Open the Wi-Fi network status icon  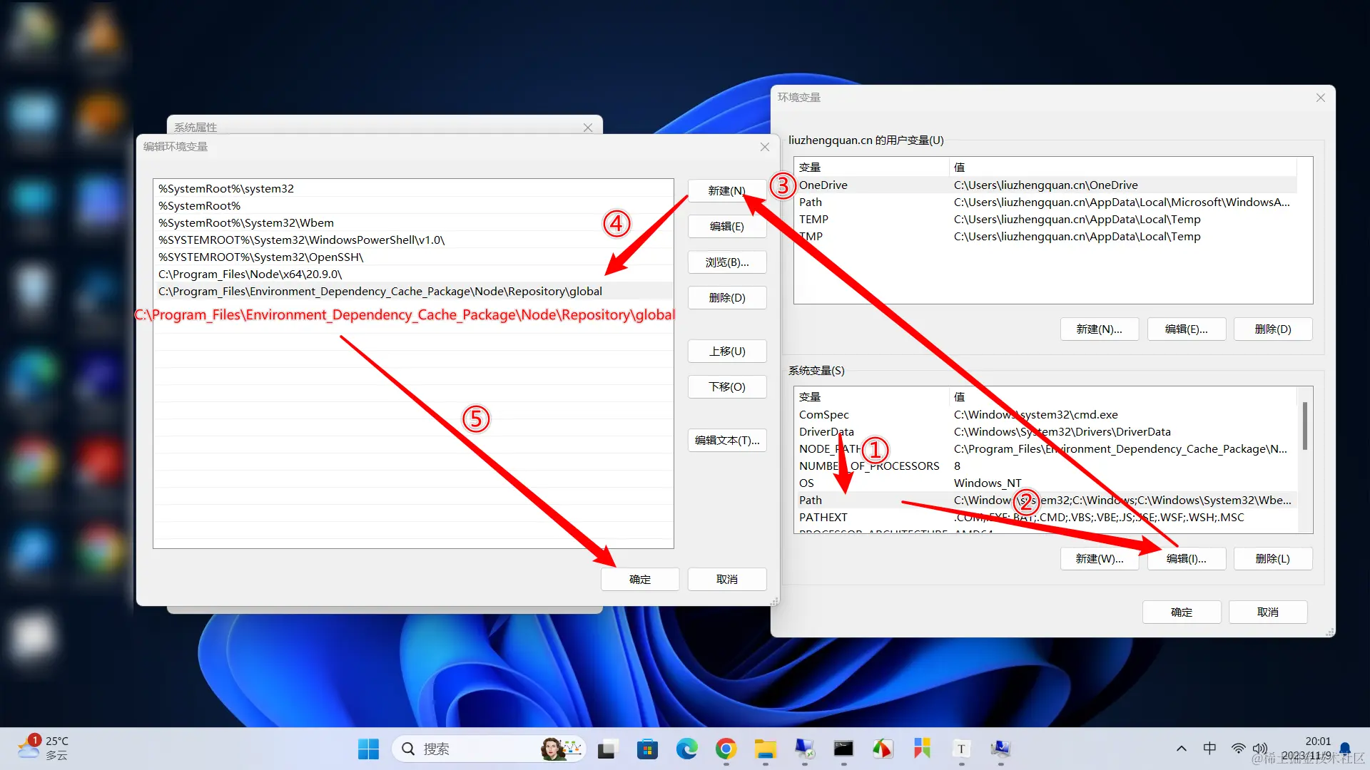[x=1238, y=749]
